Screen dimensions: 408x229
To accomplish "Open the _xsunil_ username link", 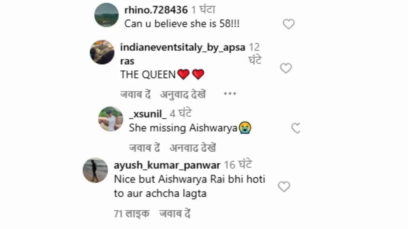I will pyautogui.click(x=148, y=114).
